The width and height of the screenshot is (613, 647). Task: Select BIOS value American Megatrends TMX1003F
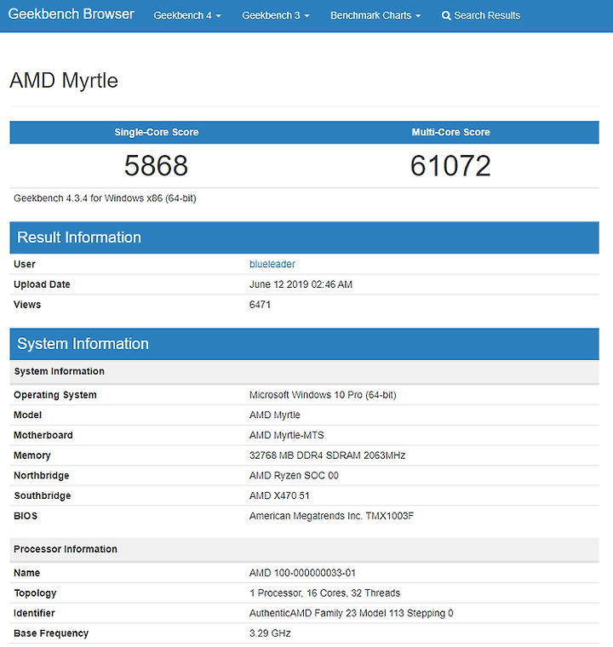tap(331, 516)
